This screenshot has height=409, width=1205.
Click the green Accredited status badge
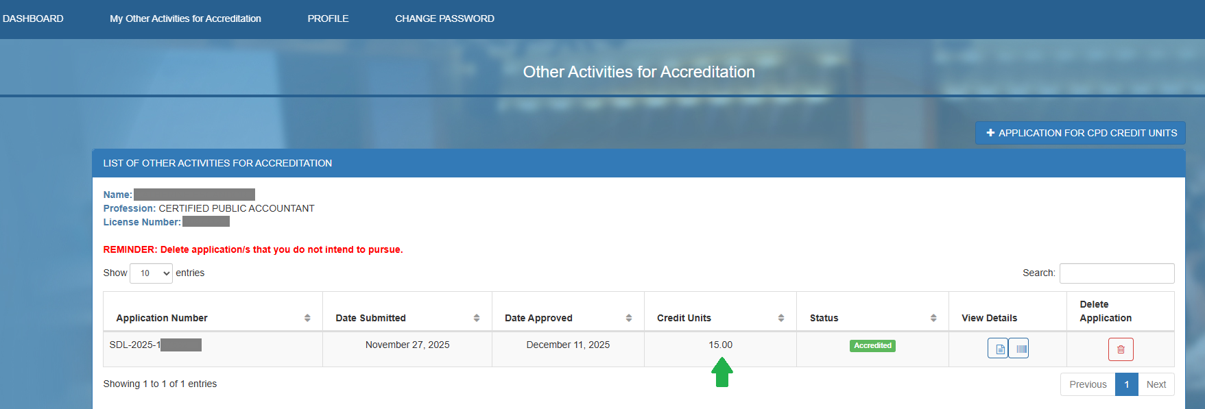[x=872, y=346]
